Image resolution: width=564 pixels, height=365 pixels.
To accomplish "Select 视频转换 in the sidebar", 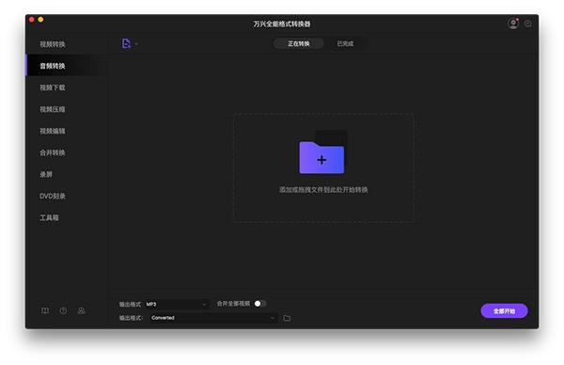I will pos(53,44).
